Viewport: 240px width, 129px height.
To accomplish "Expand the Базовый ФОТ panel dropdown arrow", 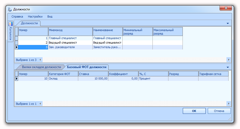I will coord(227,67).
